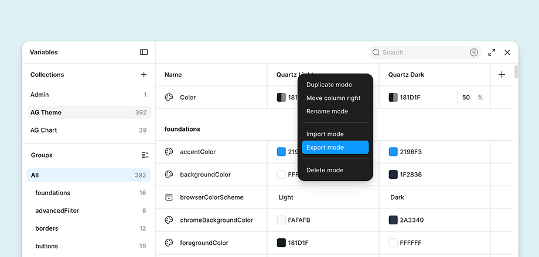The height and width of the screenshot is (257, 539).
Task: Open the Quartz Light Color row swatch
Action: tap(281, 98)
